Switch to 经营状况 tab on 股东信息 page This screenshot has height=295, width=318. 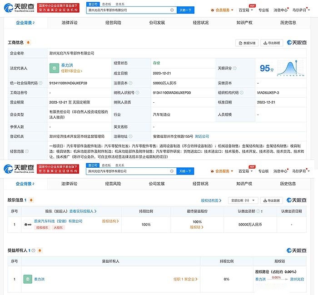pyautogui.click(x=200, y=184)
